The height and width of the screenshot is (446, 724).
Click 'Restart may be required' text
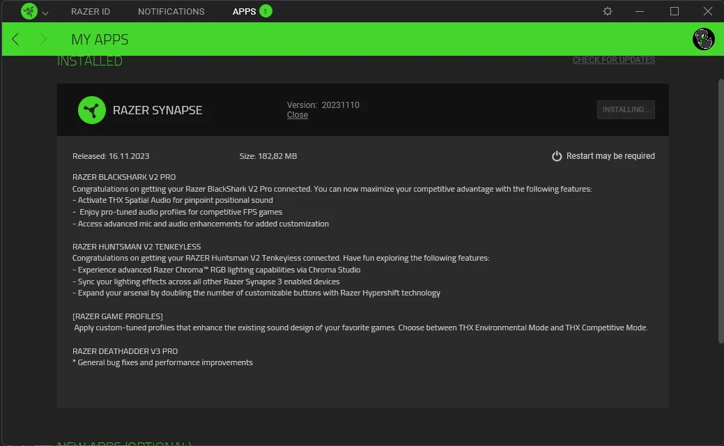[610, 156]
